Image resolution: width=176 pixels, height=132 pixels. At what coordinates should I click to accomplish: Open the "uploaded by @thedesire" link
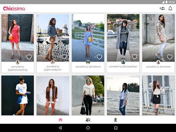88,67
